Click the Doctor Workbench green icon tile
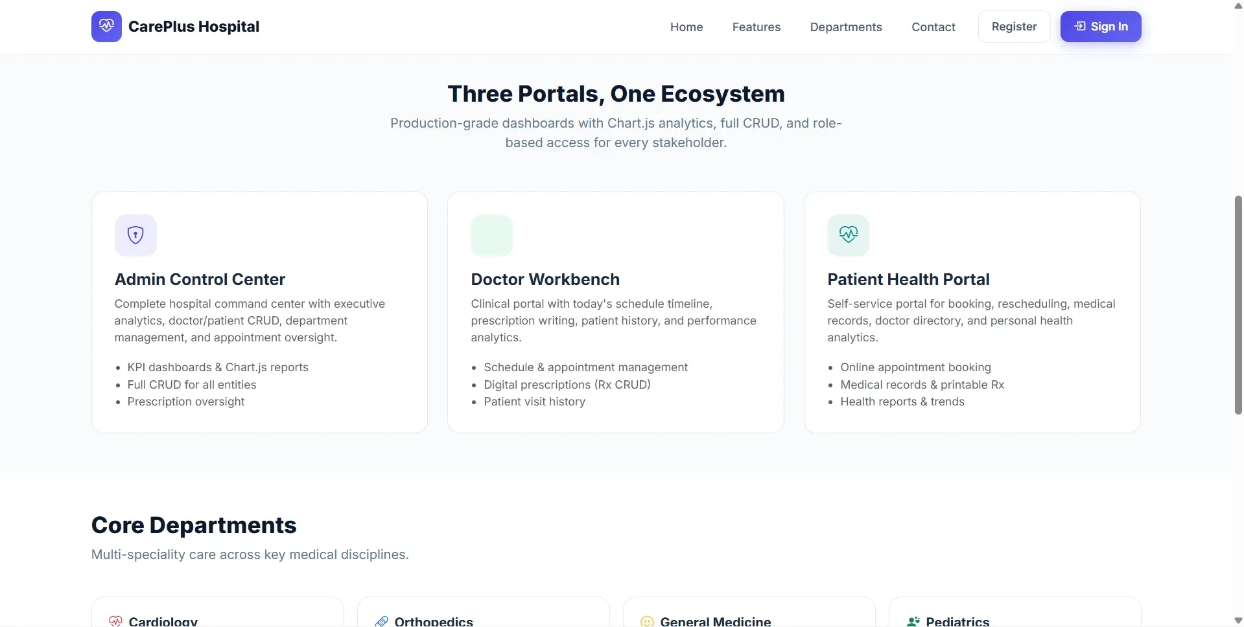 (492, 235)
